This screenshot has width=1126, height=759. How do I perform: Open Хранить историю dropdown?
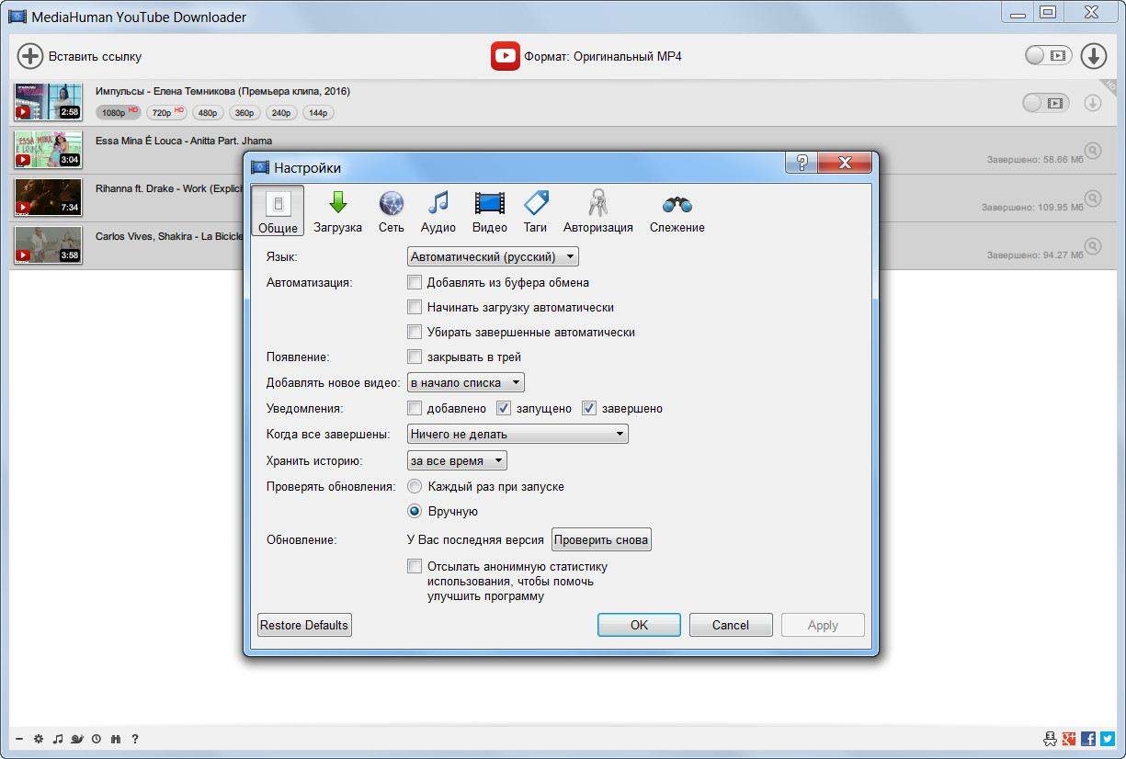pyautogui.click(x=457, y=460)
